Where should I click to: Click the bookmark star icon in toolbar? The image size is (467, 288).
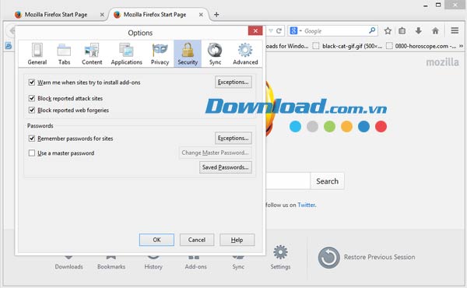(388, 30)
